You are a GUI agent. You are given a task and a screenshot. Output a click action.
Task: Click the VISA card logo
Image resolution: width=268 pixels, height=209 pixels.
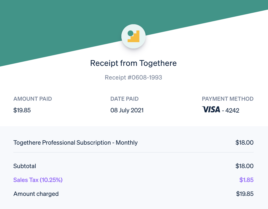pos(211,110)
